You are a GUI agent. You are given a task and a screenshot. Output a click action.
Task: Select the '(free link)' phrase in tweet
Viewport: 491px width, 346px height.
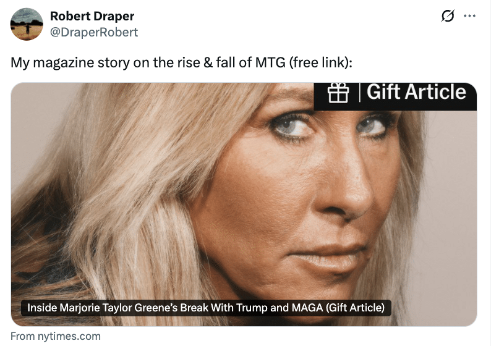320,62
